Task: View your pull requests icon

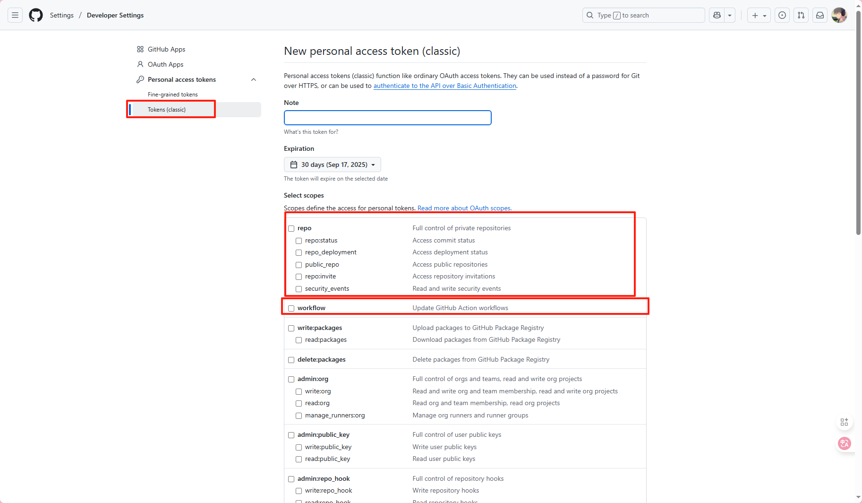Action: (801, 15)
